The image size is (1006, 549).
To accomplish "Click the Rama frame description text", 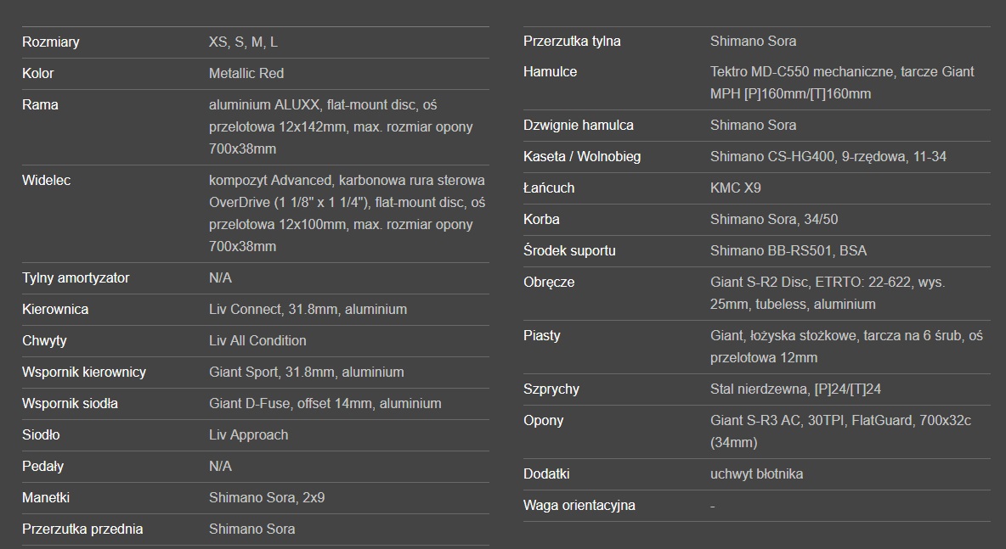I will [x=341, y=126].
